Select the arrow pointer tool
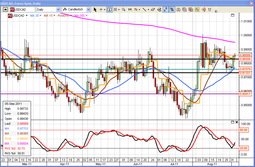 [x=95, y=10]
